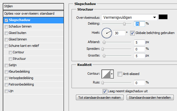
Task: Tick the Gloed binnen checkbox
Action: 6,40
